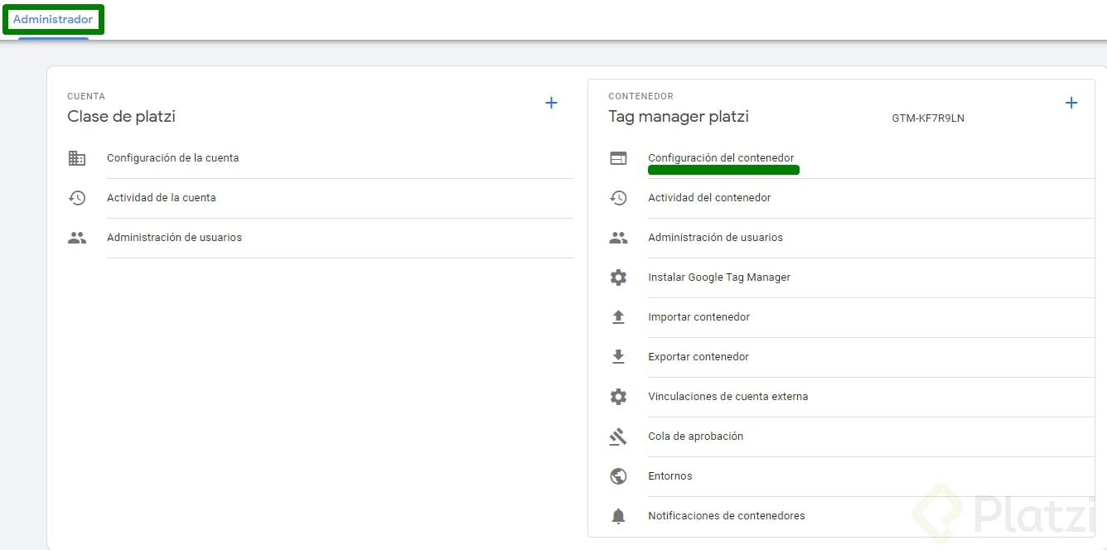Viewport: 1107px width, 550px height.
Task: Click the GTM-KF7R9LN container ID
Action: click(x=928, y=118)
